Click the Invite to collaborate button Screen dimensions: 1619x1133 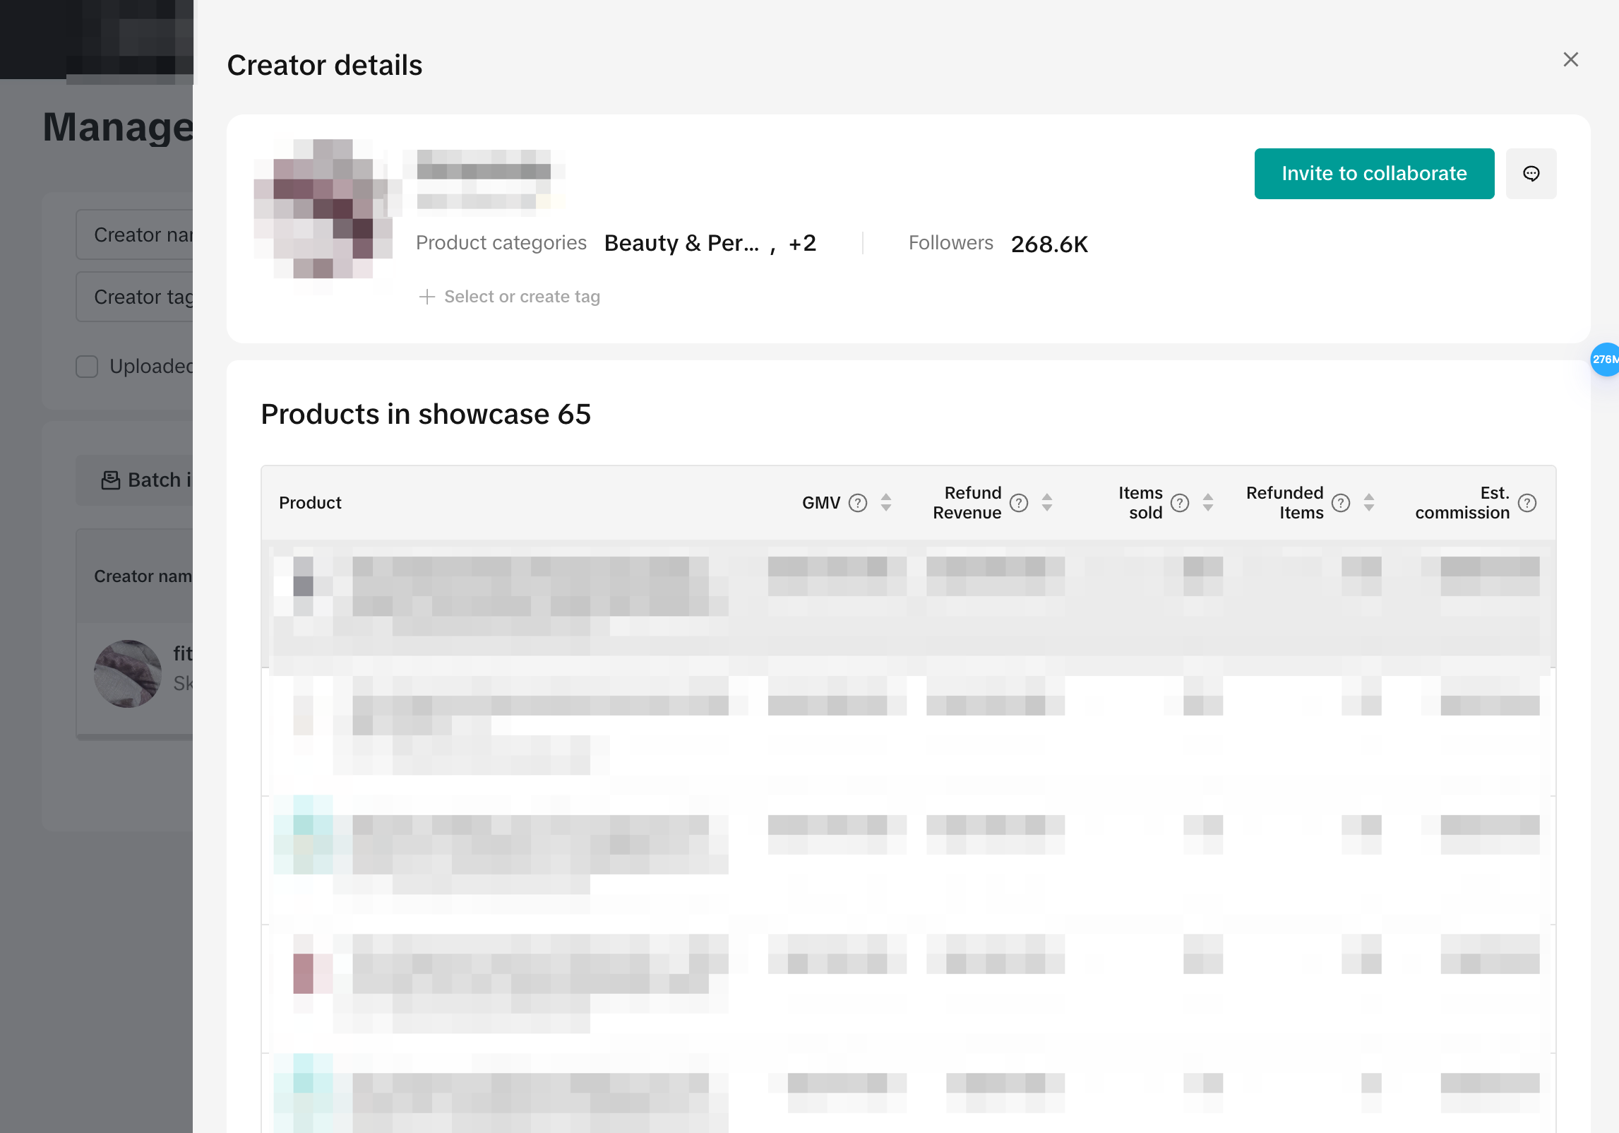(x=1373, y=174)
